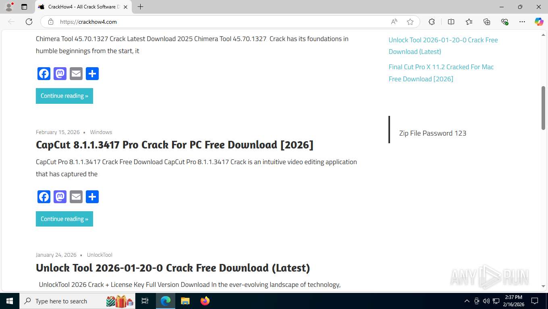Open February 15, 2026 date link
The image size is (548, 309).
click(58, 132)
